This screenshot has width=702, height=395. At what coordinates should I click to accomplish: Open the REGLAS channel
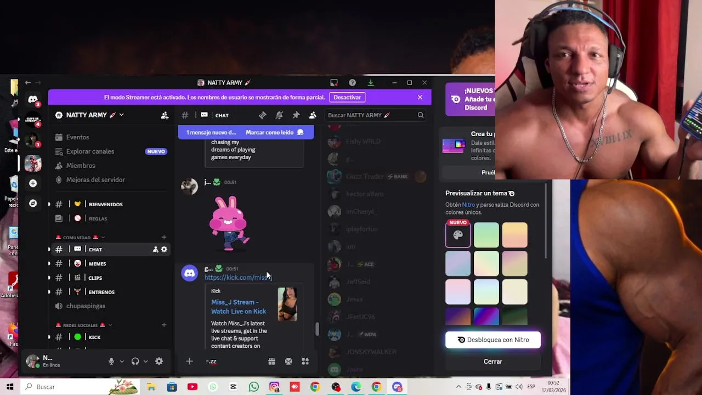(110, 218)
